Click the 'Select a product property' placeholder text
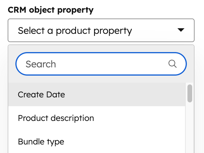 (x=75, y=31)
